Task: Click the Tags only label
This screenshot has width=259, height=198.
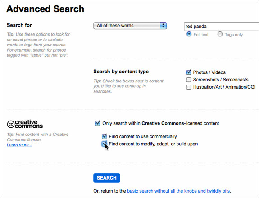Action: (x=234, y=35)
